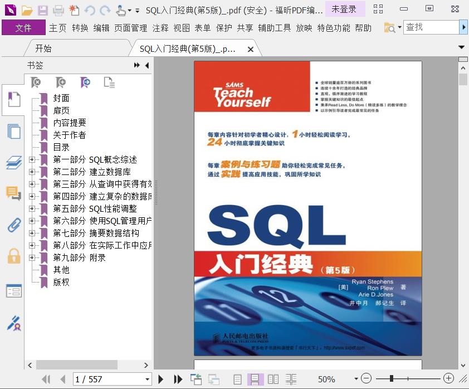Open the 注释 ribbon tab
This screenshot has height=389, width=469.
tap(160, 28)
